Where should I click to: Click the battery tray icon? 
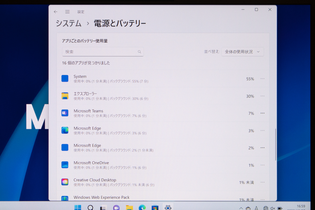pos(280,208)
